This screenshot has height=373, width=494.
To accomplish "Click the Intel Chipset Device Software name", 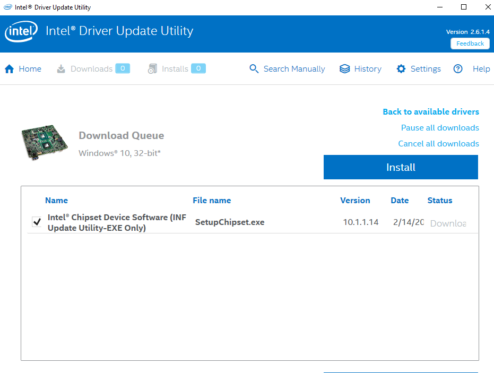I will (117, 222).
